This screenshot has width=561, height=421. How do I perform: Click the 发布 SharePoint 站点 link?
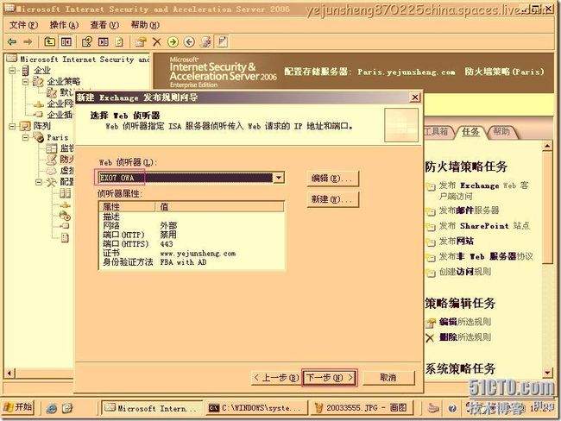(x=484, y=226)
